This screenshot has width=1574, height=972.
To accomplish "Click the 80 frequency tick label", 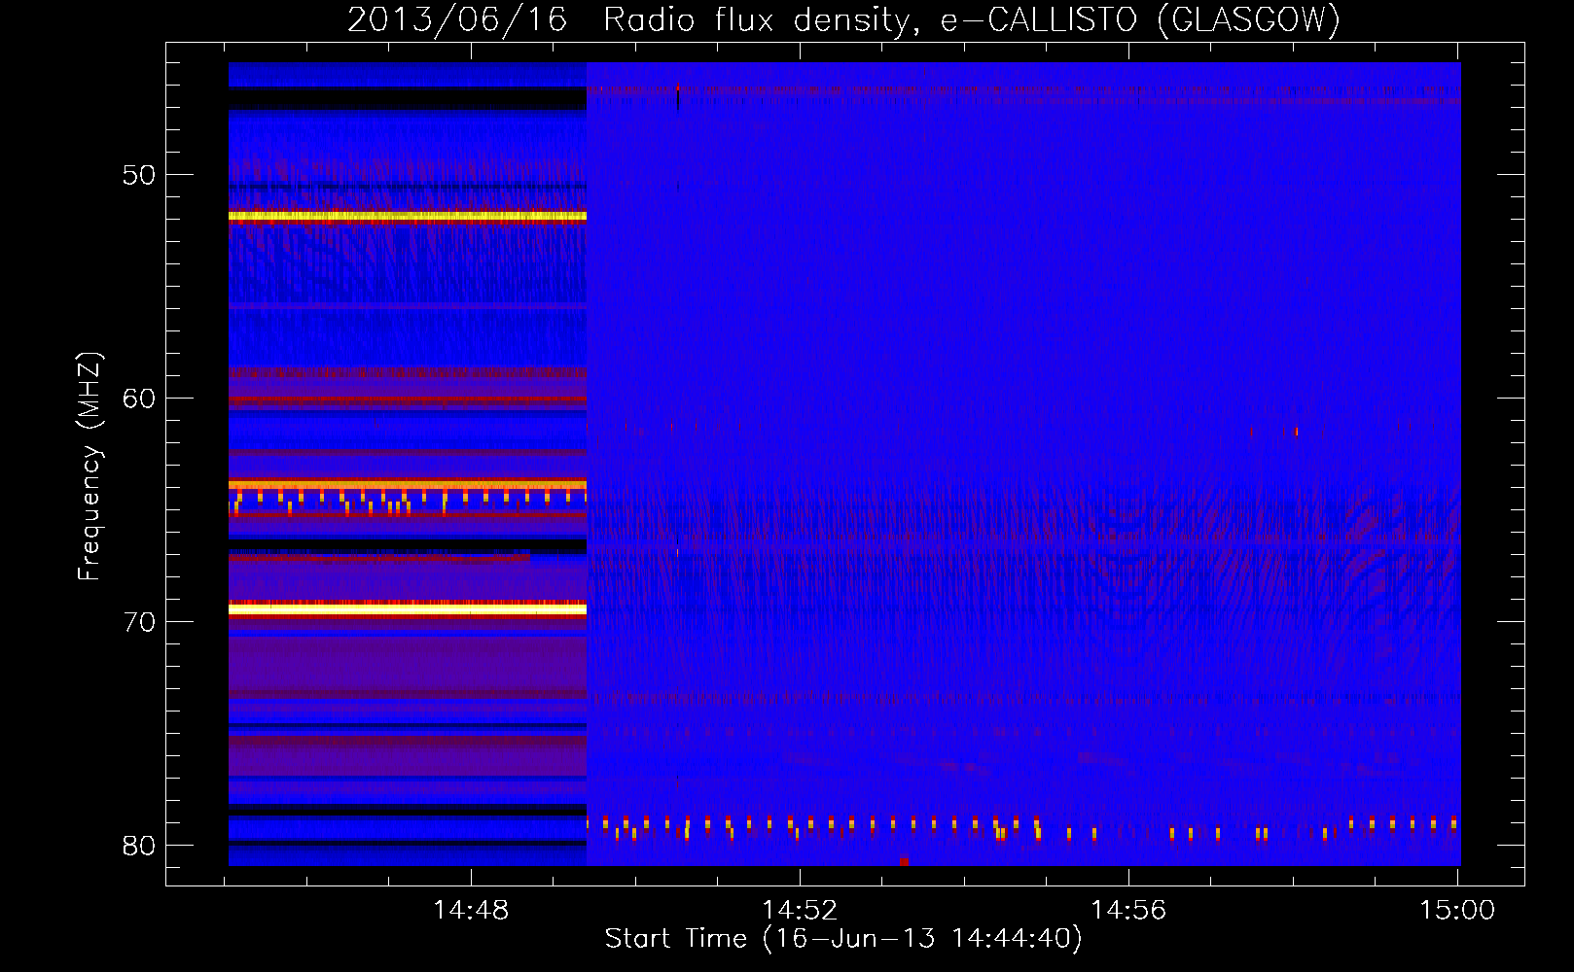I will [139, 846].
